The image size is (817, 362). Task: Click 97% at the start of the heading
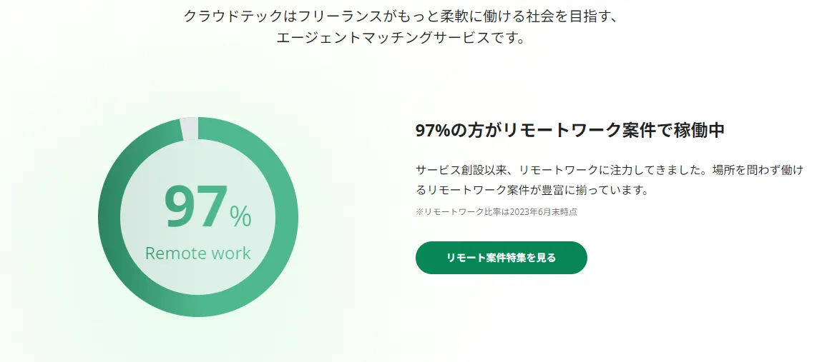coord(431,131)
